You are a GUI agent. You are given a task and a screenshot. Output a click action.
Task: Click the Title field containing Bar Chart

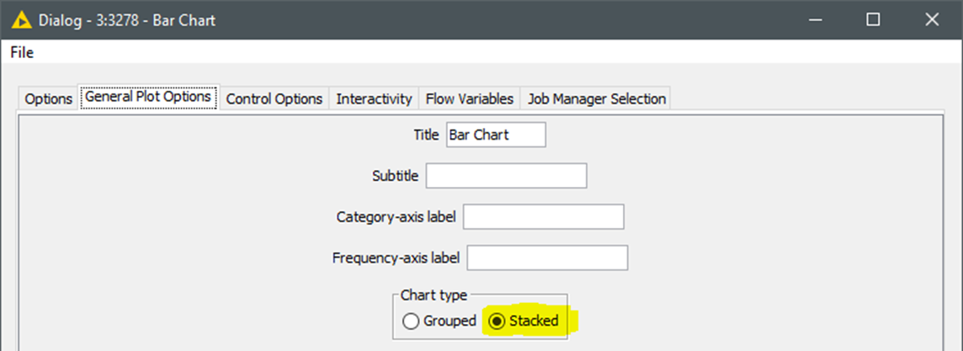pos(496,135)
